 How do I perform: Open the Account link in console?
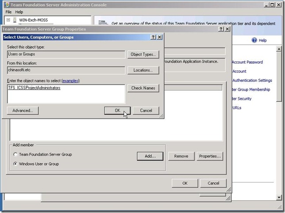pos(239,71)
